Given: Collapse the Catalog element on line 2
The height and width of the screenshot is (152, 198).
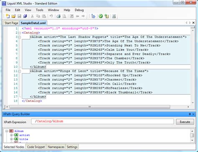Looking at the screenshot, I should [x=20, y=33].
